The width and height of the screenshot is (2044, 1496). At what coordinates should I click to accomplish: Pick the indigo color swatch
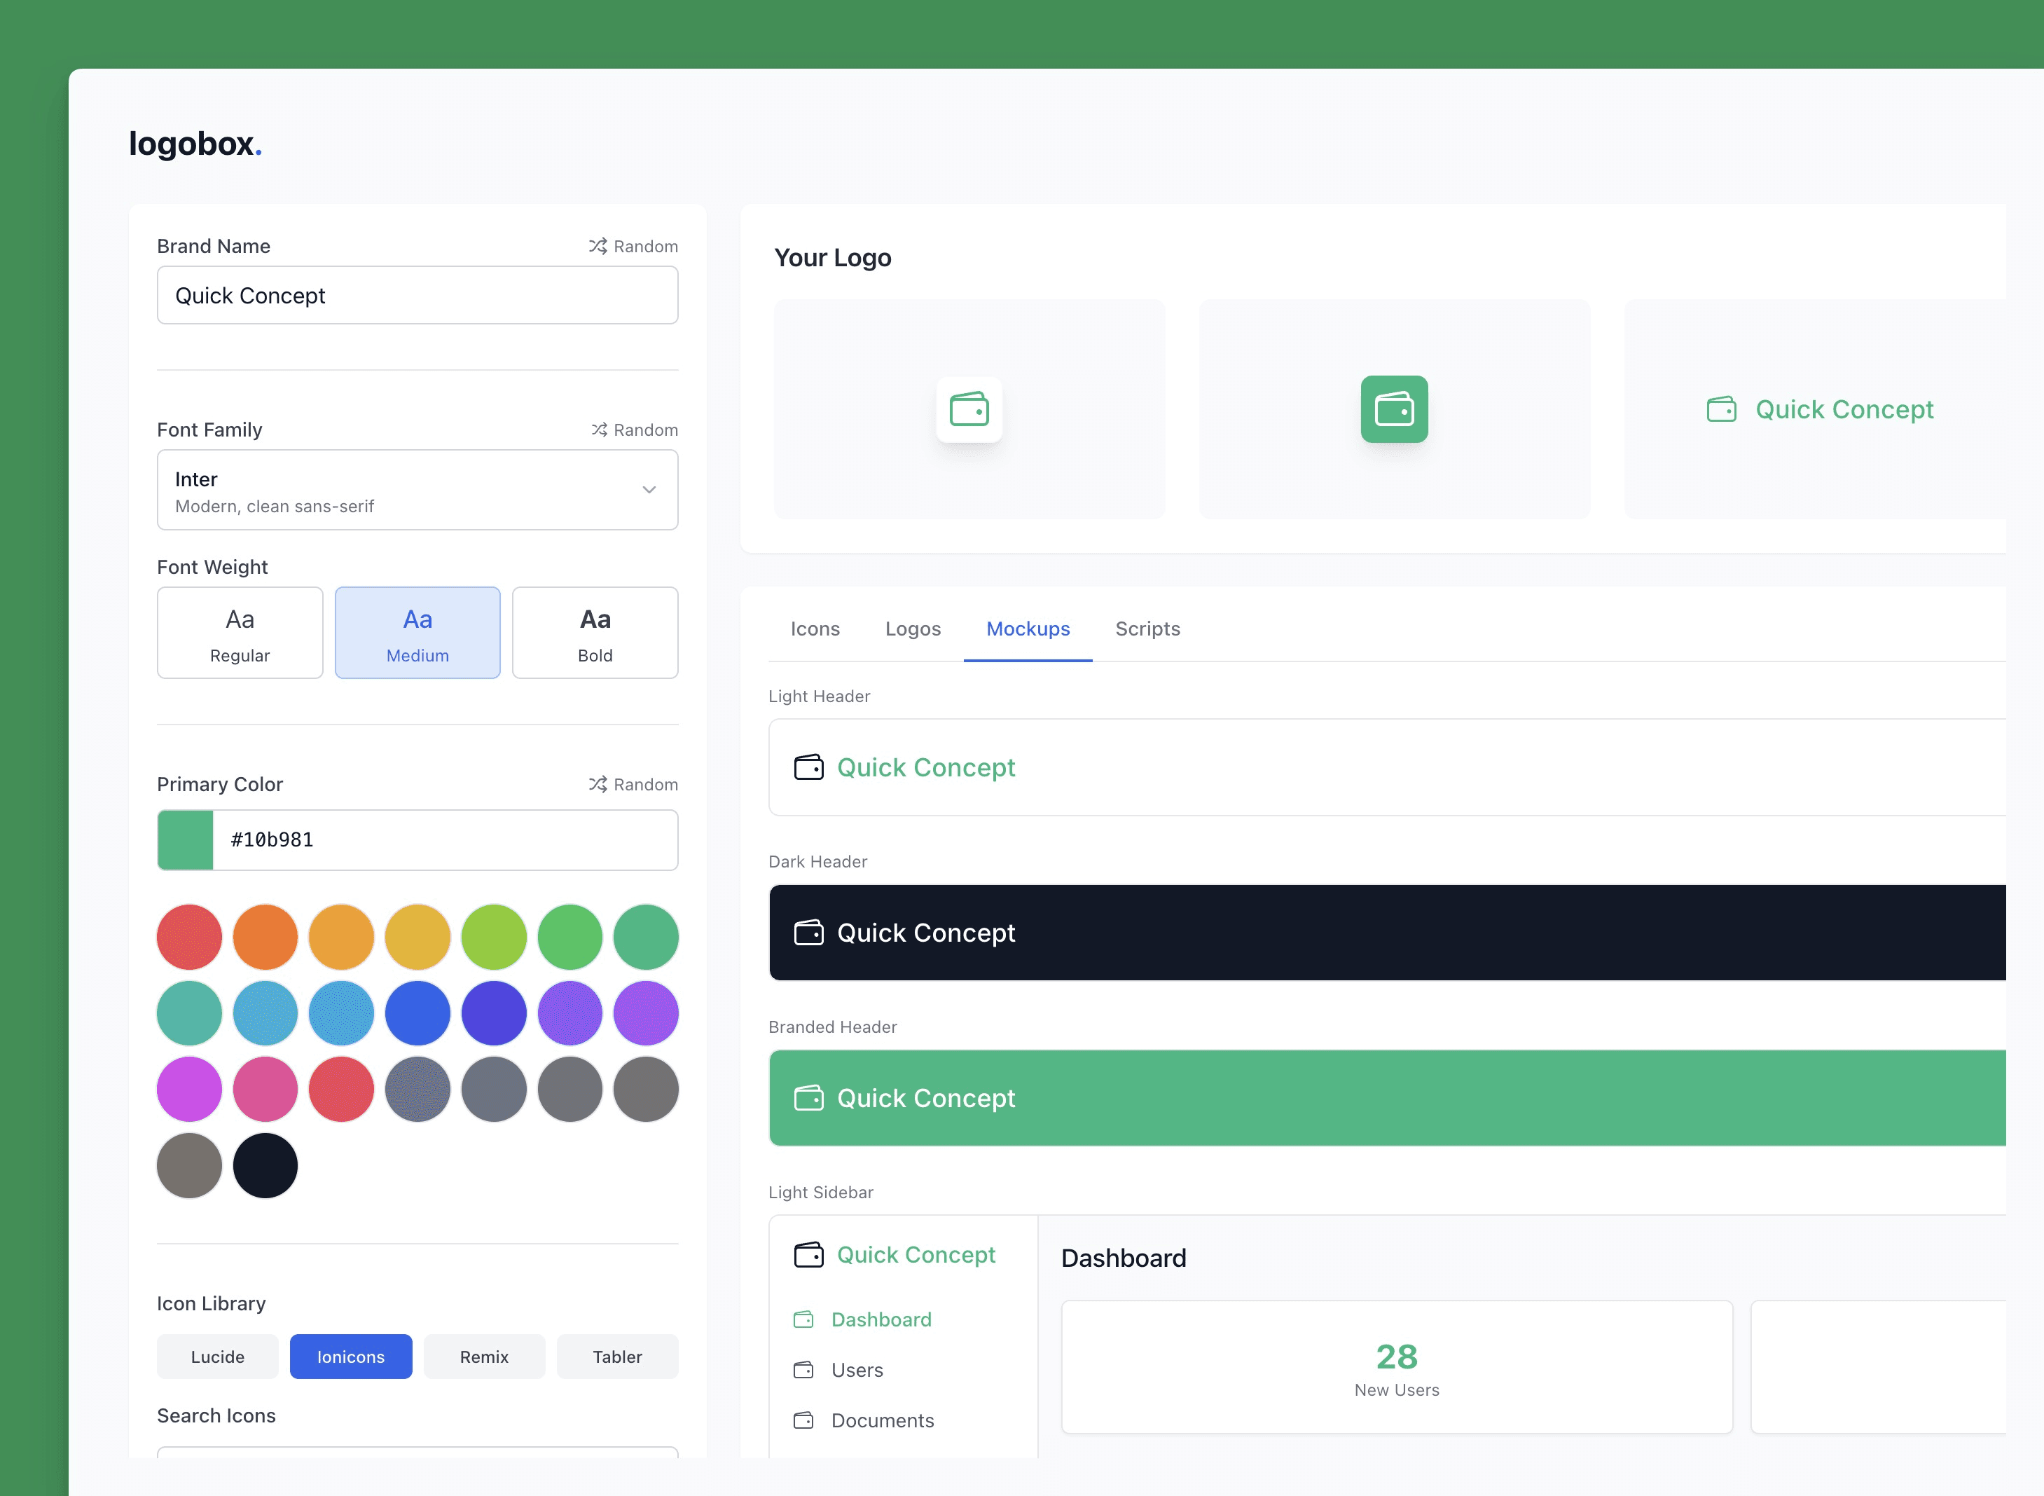pyautogui.click(x=493, y=1013)
